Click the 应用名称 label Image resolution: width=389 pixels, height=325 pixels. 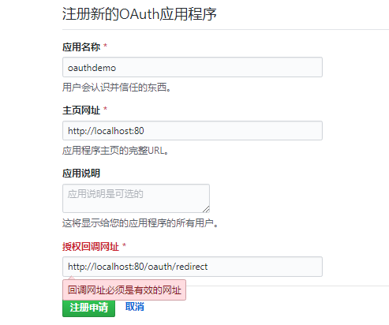[x=81, y=47]
